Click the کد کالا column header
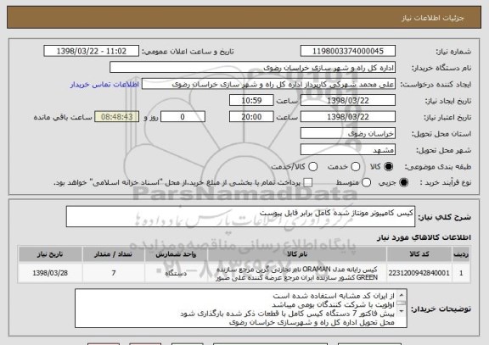This screenshot has width=489, height=345. (419, 254)
